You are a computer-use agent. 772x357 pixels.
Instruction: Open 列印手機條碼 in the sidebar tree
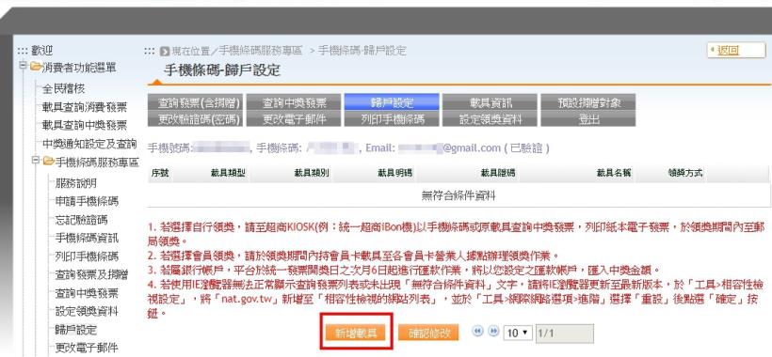(87, 256)
